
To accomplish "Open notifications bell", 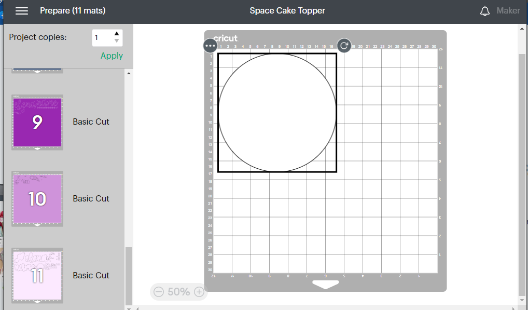I will [484, 11].
